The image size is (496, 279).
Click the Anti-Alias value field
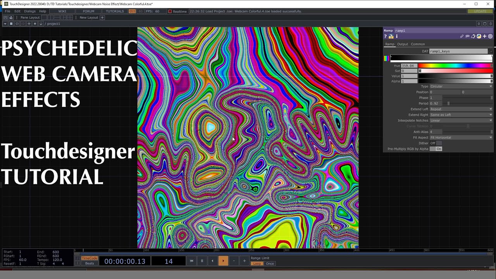[x=436, y=132]
